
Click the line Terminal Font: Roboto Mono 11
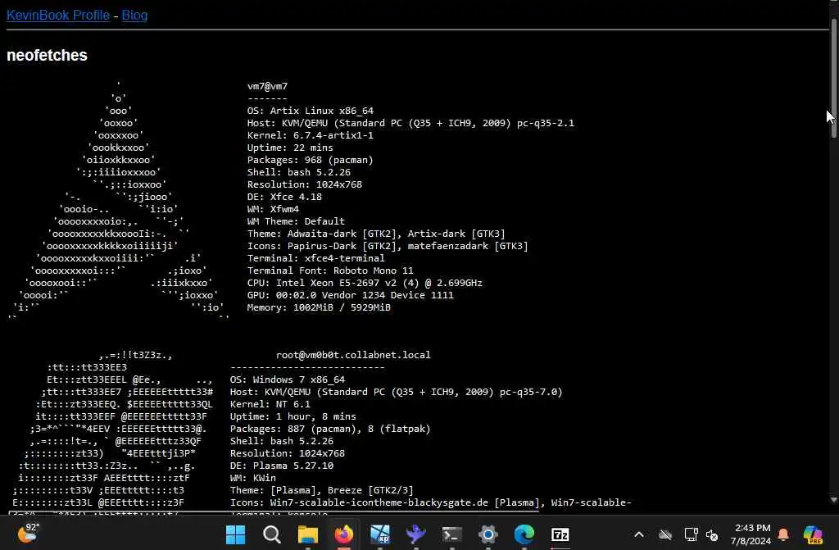click(x=330, y=271)
